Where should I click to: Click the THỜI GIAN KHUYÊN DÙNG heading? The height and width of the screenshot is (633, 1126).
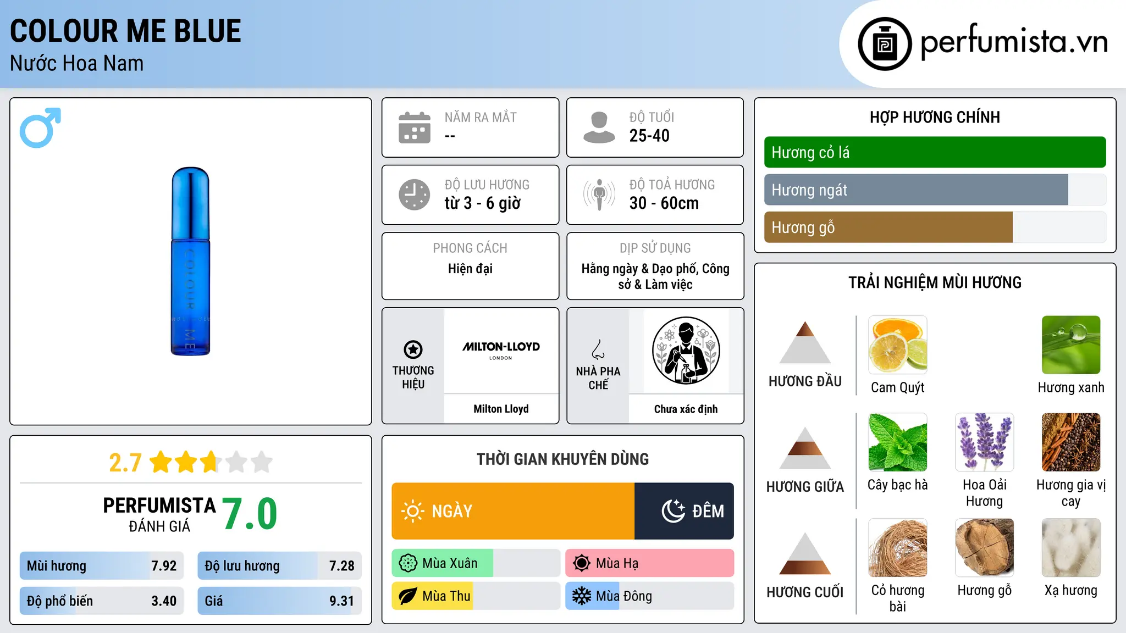[562, 459]
